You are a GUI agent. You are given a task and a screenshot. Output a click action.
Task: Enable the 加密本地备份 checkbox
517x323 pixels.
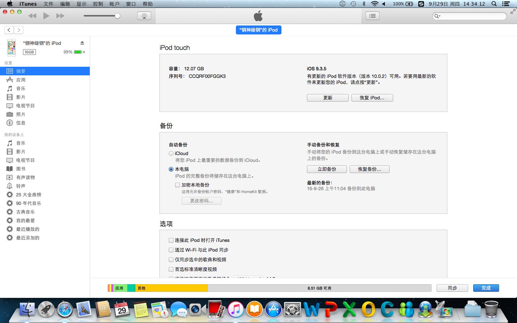[x=177, y=185]
